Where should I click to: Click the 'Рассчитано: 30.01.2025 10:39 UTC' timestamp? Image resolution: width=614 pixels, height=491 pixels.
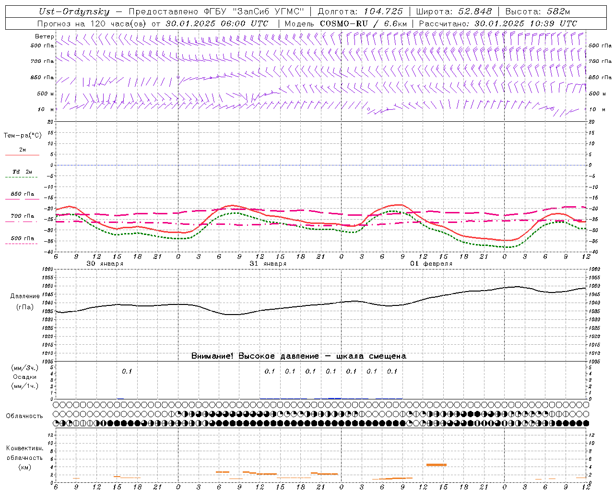point(498,23)
